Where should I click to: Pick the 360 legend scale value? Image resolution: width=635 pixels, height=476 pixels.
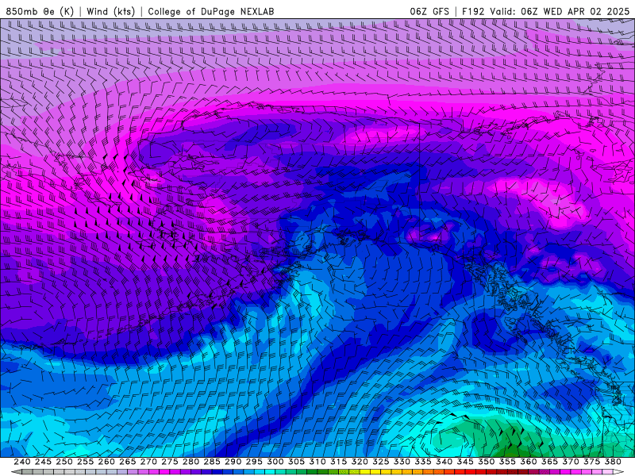pyautogui.click(x=528, y=462)
